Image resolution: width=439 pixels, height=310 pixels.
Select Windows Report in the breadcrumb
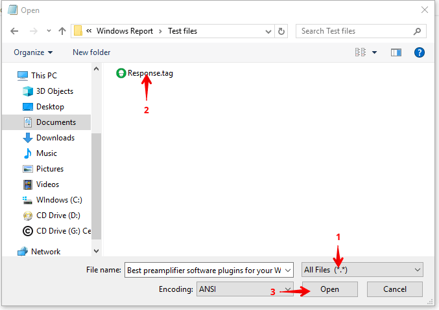[x=125, y=31]
